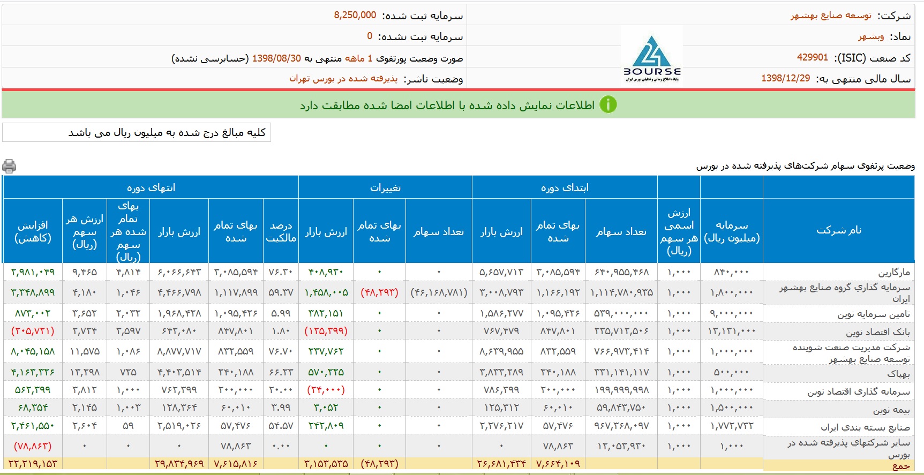Click the 'تغییرات' group header
924x475 pixels.
click(385, 188)
